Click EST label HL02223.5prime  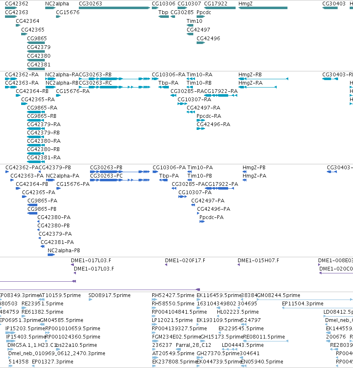click(x=238, y=312)
